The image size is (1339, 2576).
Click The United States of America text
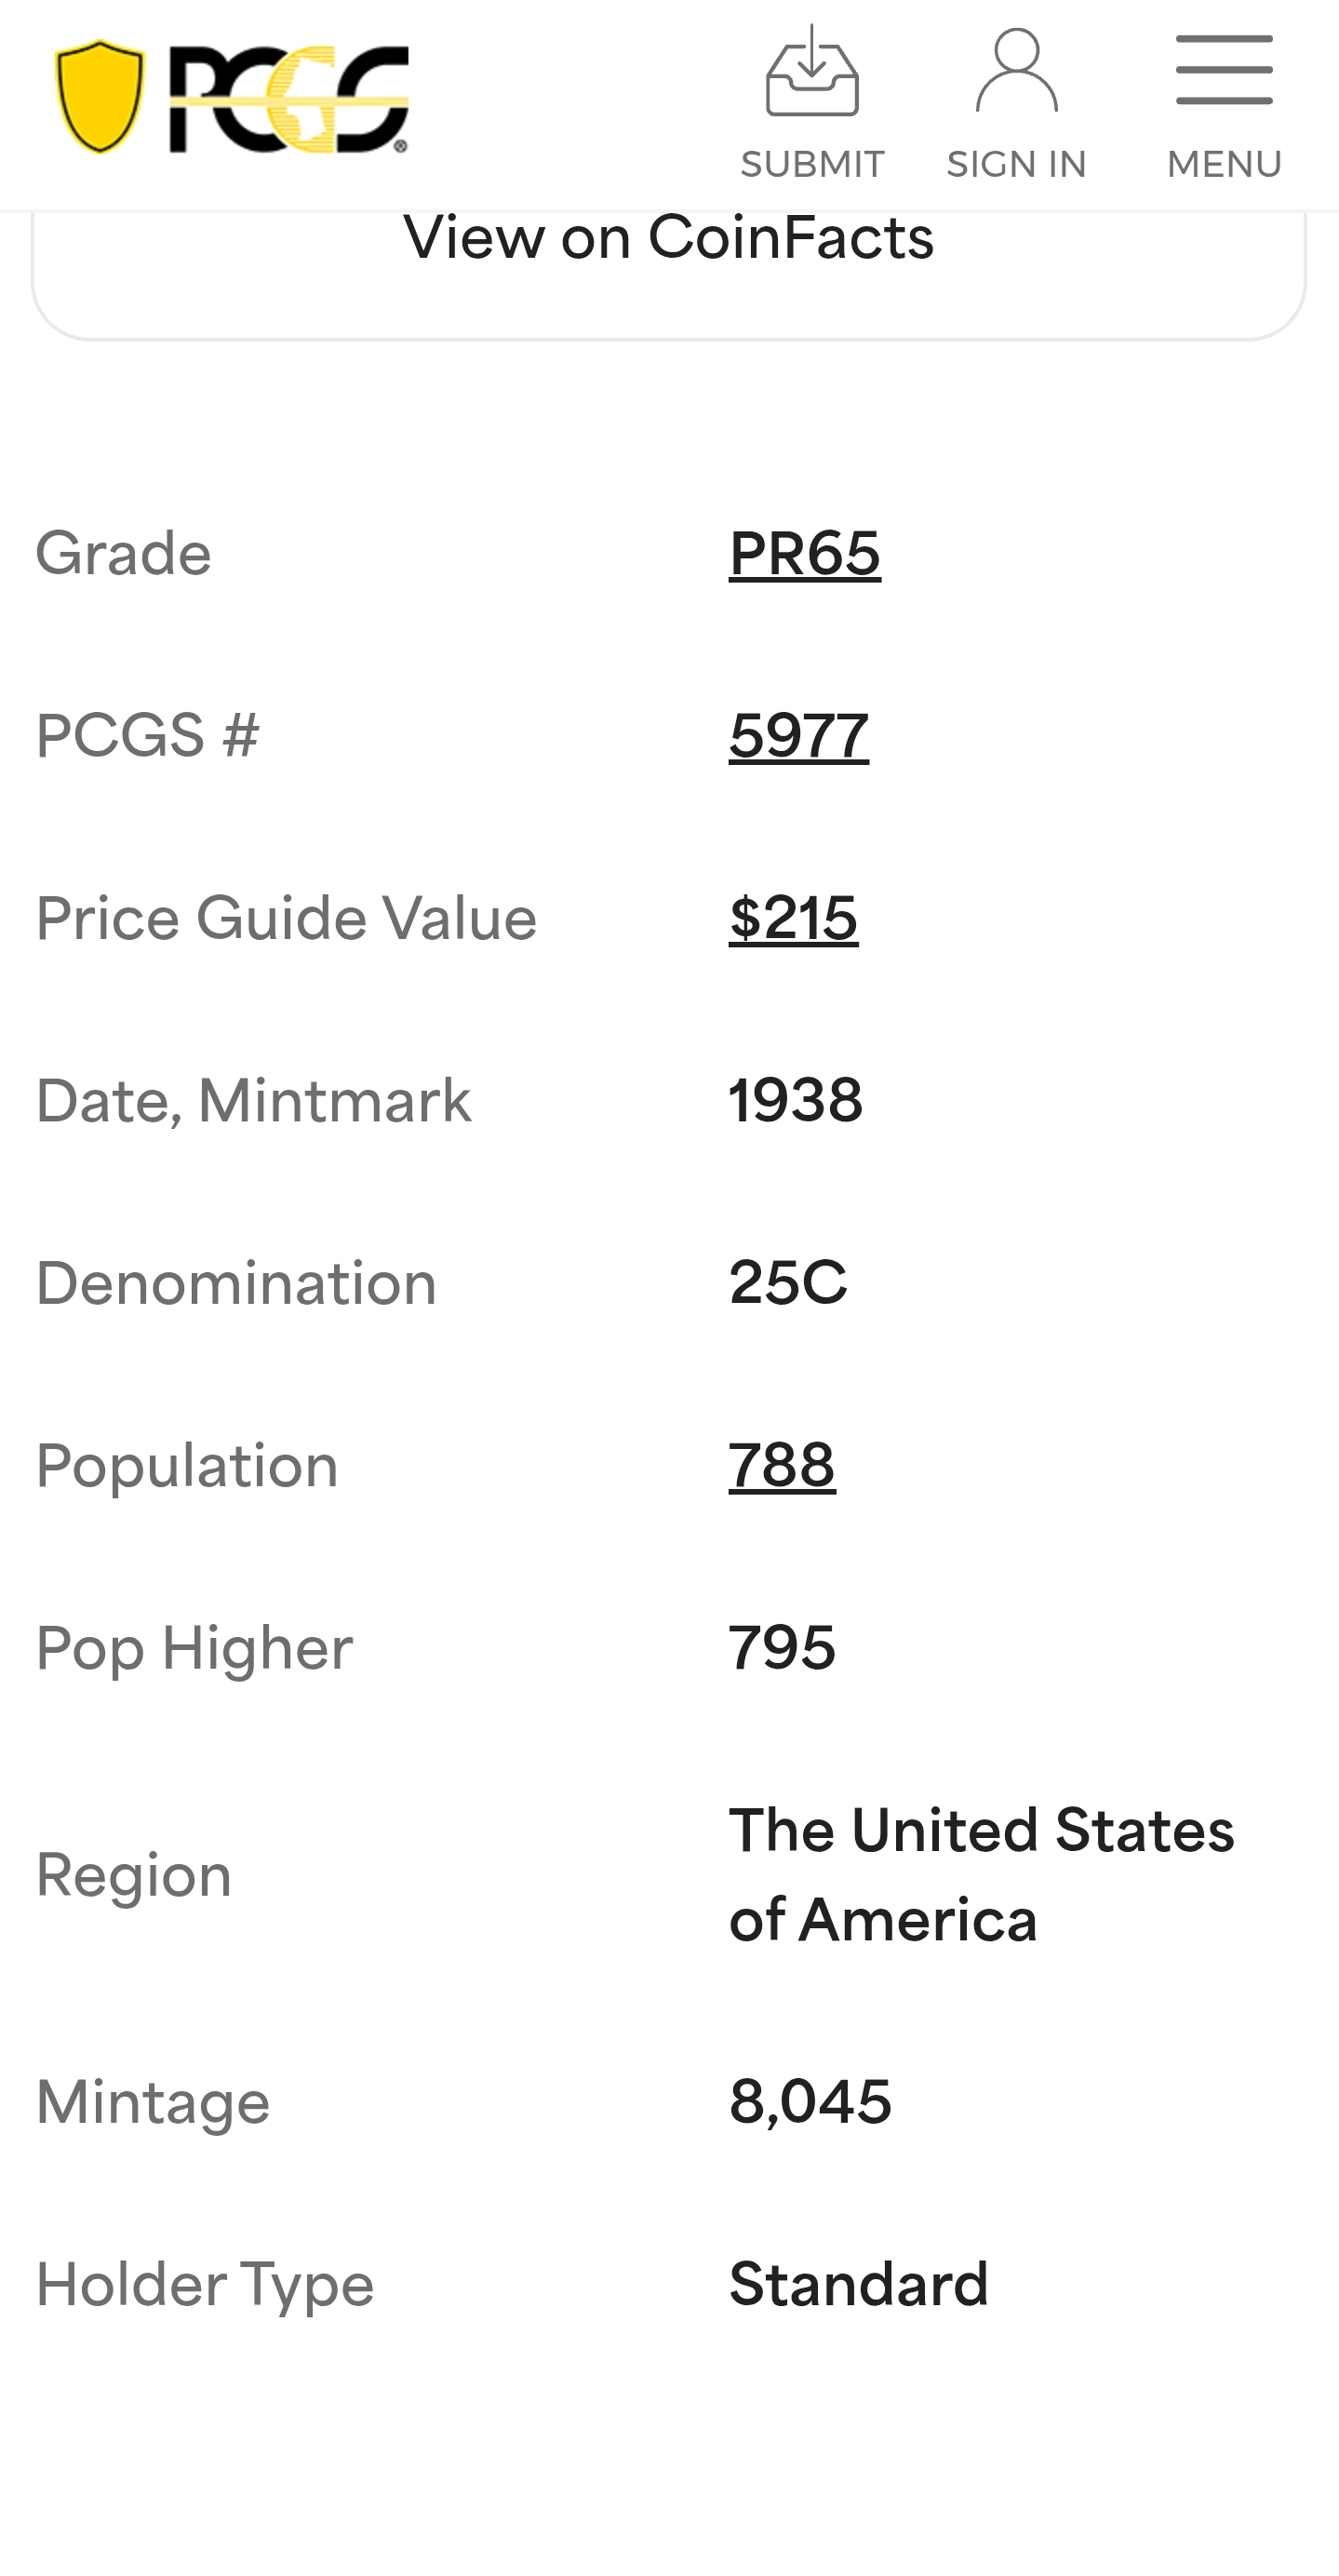(x=980, y=1874)
